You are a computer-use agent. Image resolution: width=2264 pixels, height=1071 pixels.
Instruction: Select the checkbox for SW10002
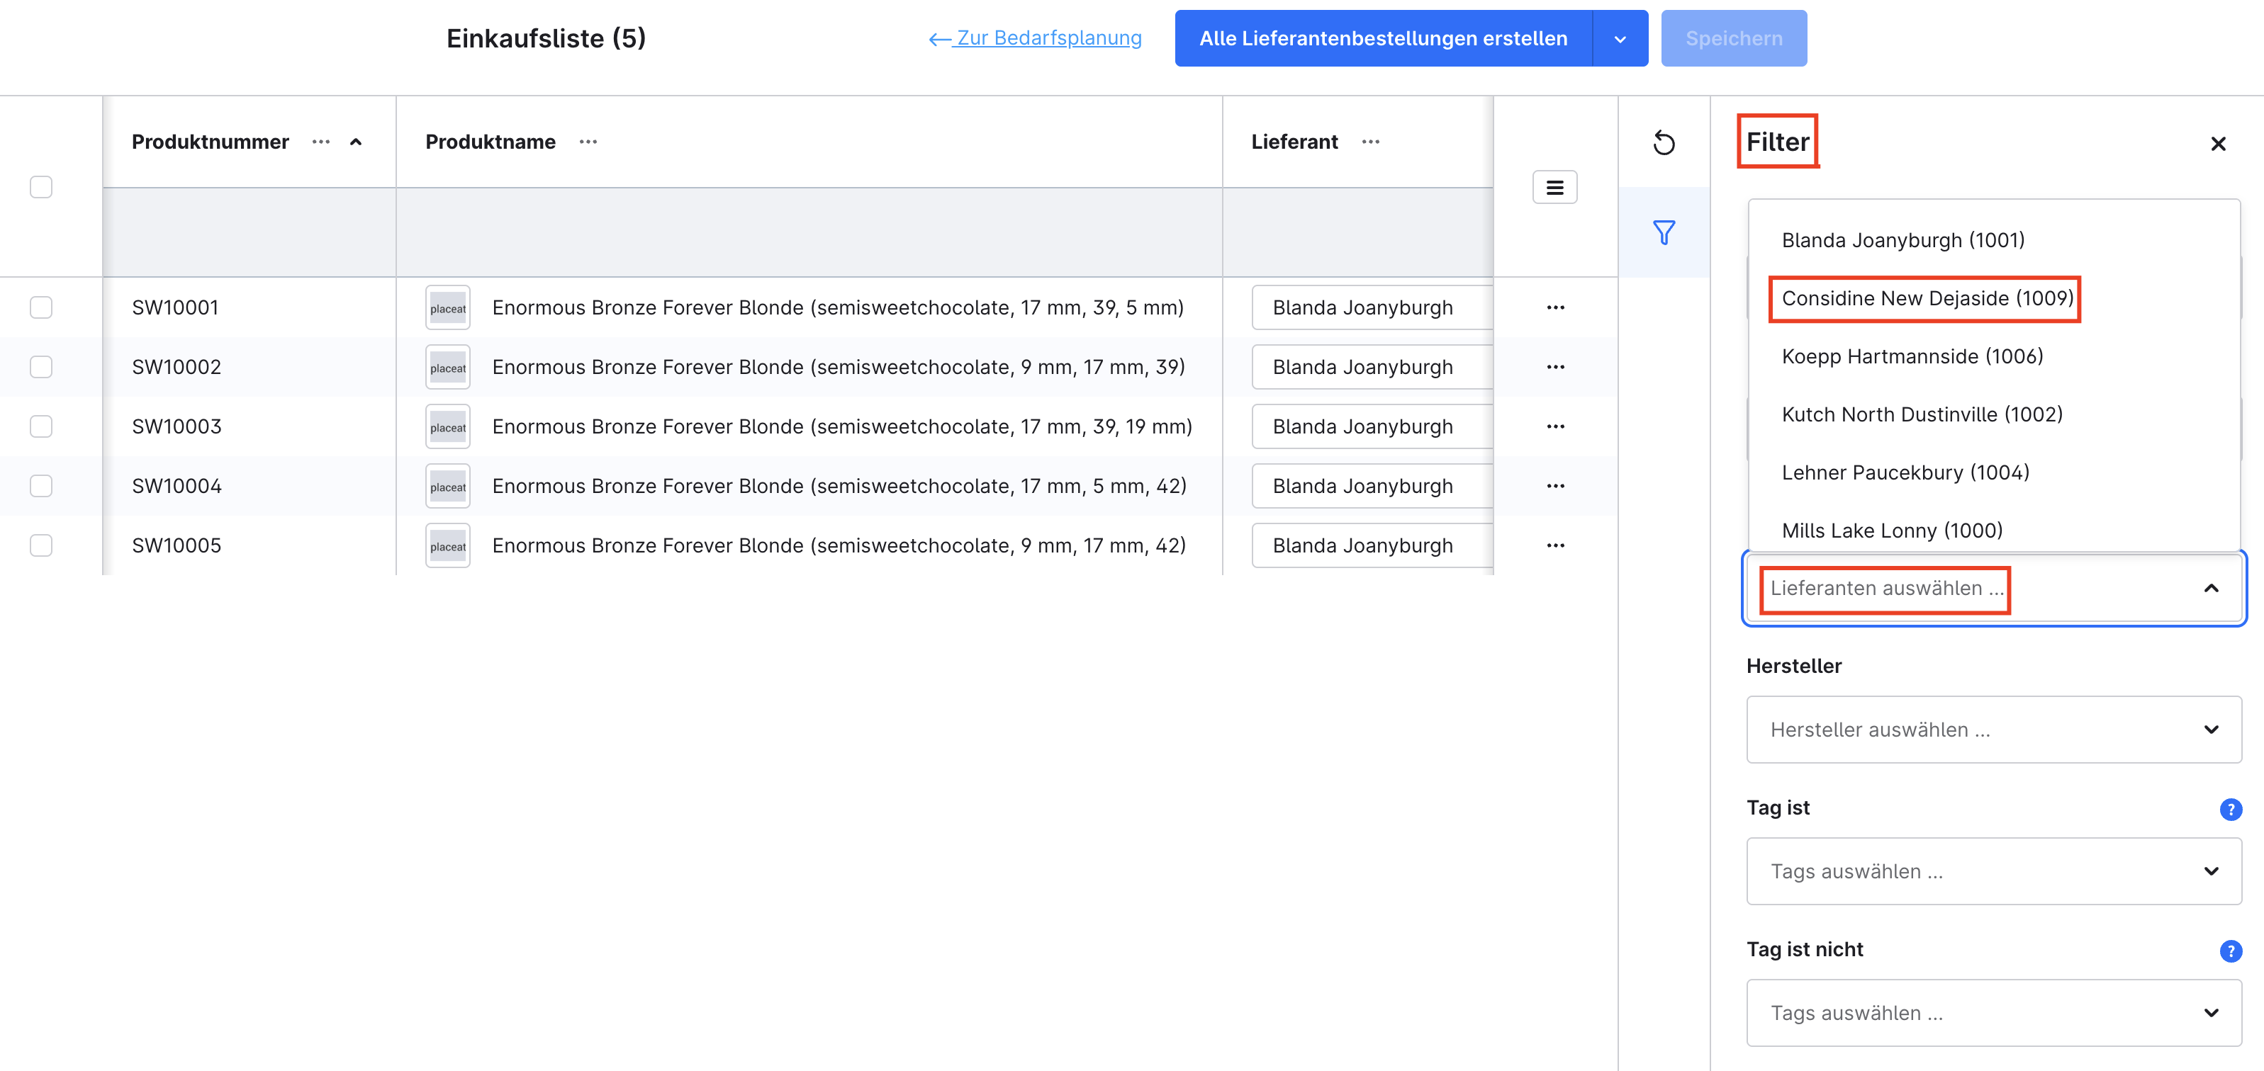click(x=40, y=367)
